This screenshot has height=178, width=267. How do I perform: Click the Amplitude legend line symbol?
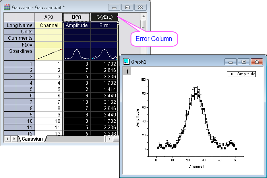click(x=231, y=74)
